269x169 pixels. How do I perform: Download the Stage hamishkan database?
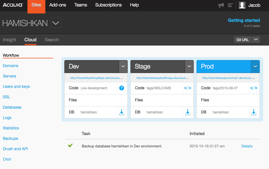188,112
